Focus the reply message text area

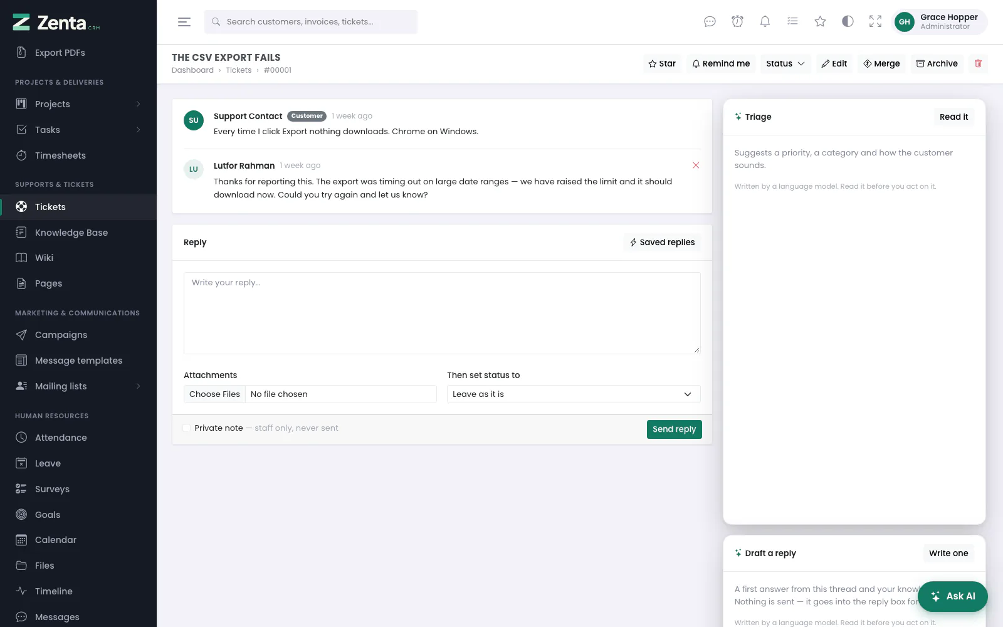pyautogui.click(x=442, y=313)
